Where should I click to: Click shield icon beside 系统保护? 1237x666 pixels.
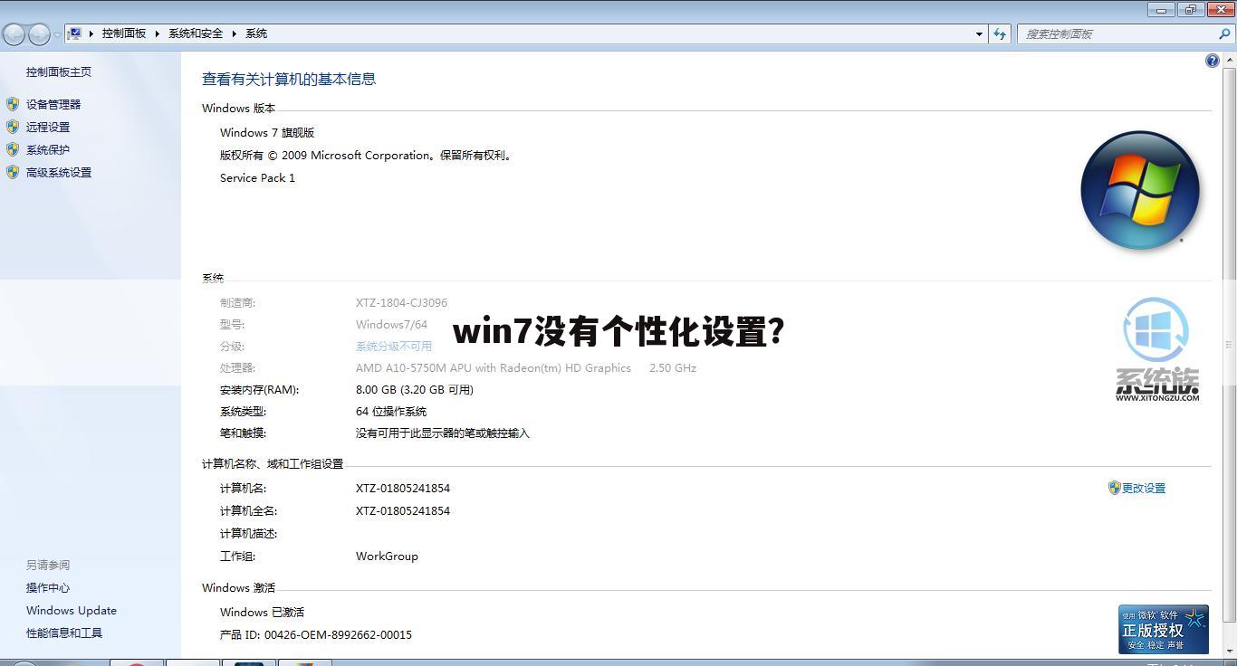(13, 149)
